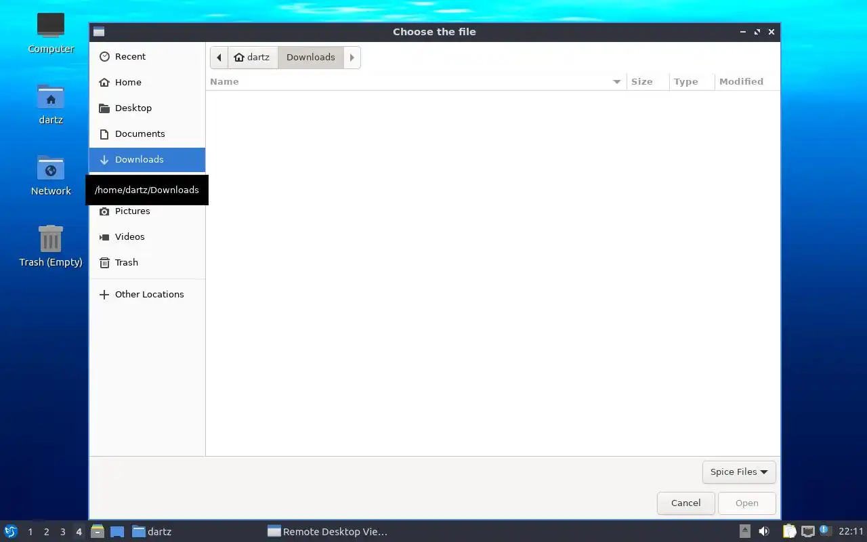
Task: Open Computer desktop icon
Action: [51, 33]
